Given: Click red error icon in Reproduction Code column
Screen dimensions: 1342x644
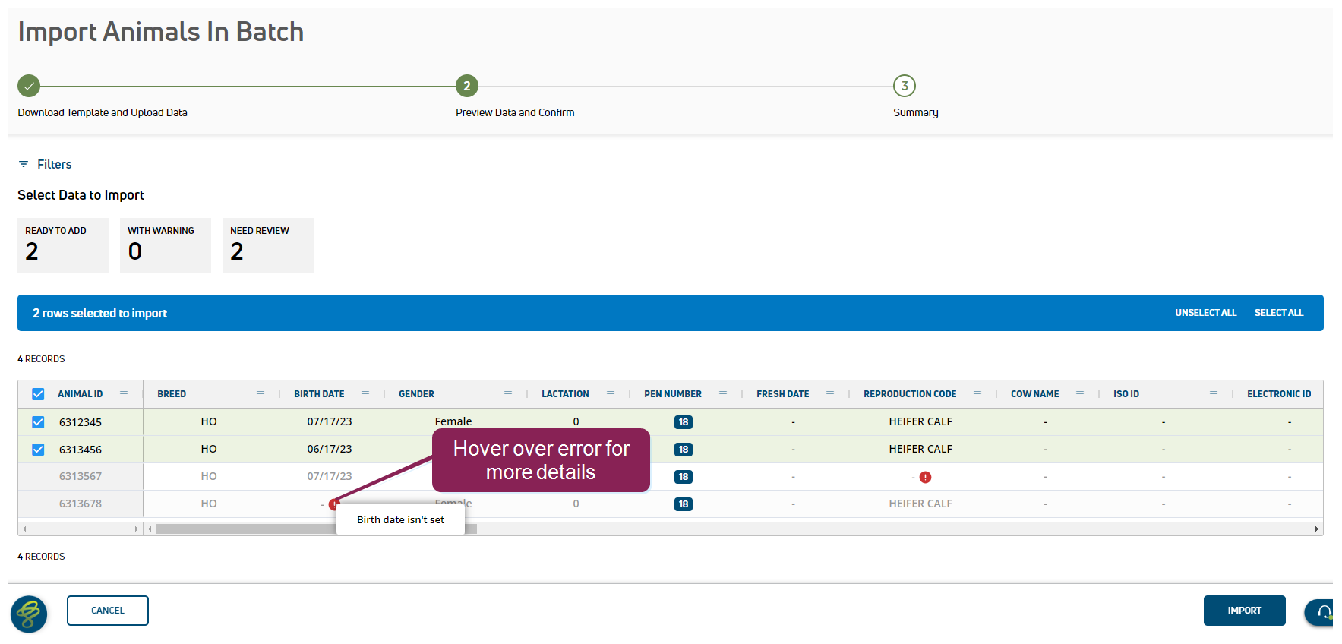Looking at the screenshot, I should coord(925,477).
